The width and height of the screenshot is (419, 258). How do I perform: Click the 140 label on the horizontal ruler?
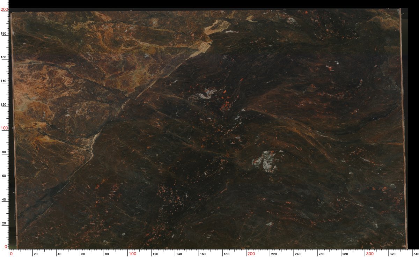coord(180,254)
